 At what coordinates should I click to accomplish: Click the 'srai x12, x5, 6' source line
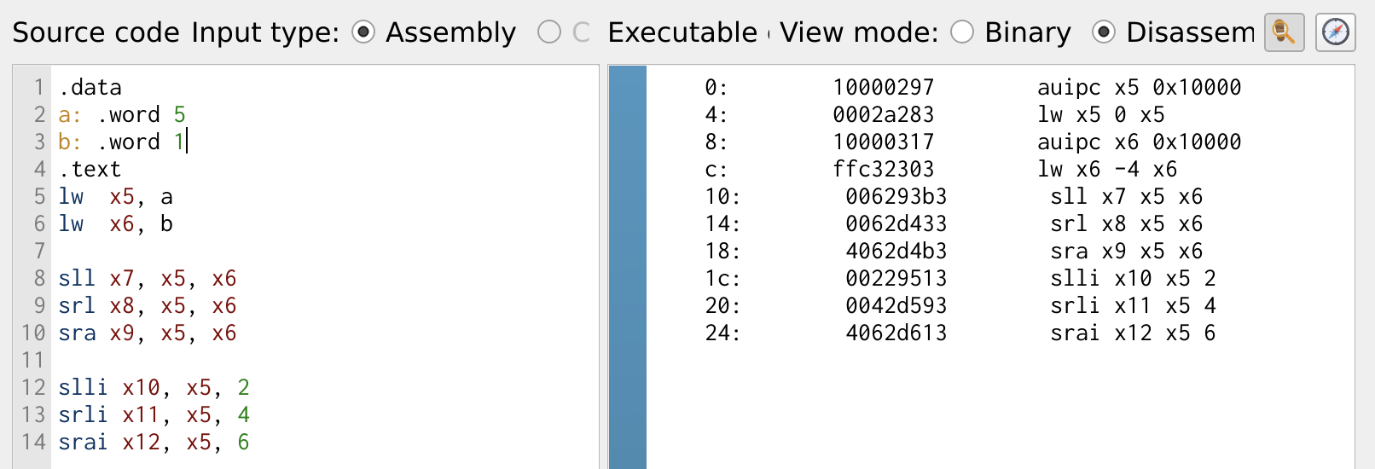154,442
